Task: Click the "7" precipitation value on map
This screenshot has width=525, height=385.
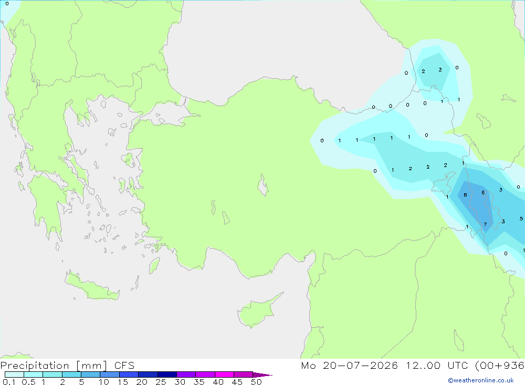Action: [x=485, y=224]
